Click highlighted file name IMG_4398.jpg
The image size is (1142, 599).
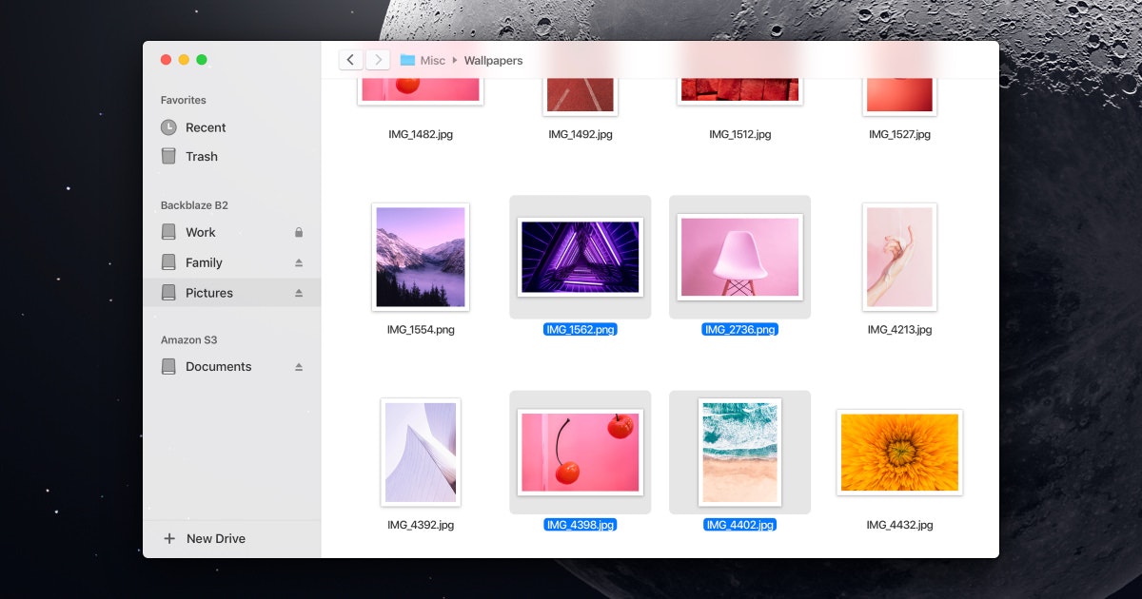[x=581, y=524]
